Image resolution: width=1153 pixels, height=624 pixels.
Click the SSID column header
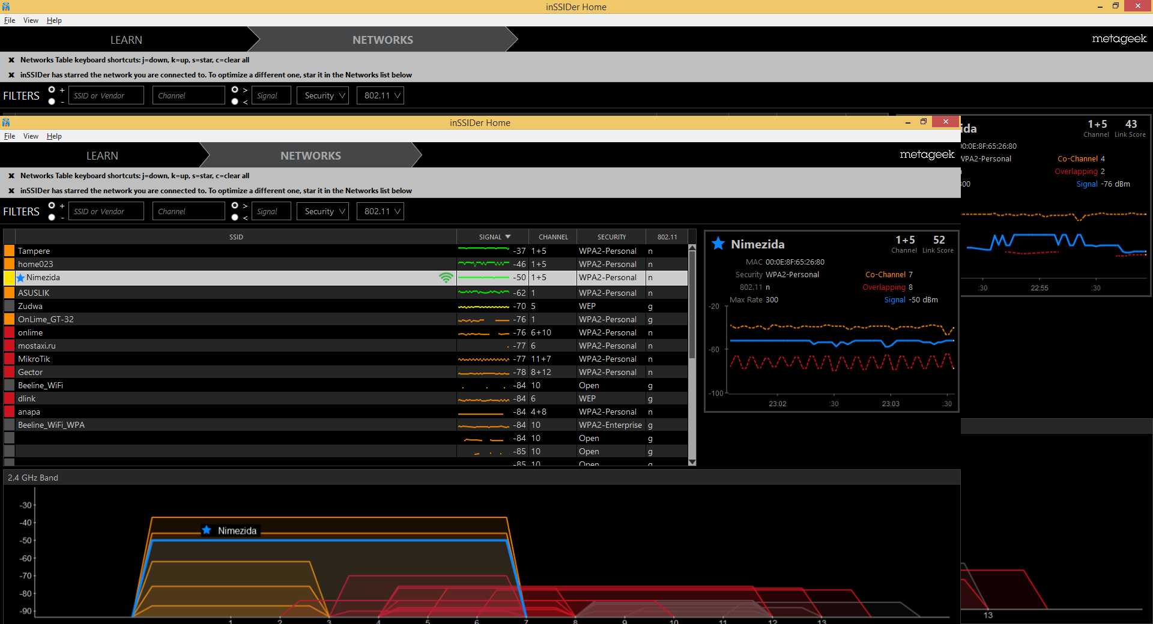[x=235, y=237]
